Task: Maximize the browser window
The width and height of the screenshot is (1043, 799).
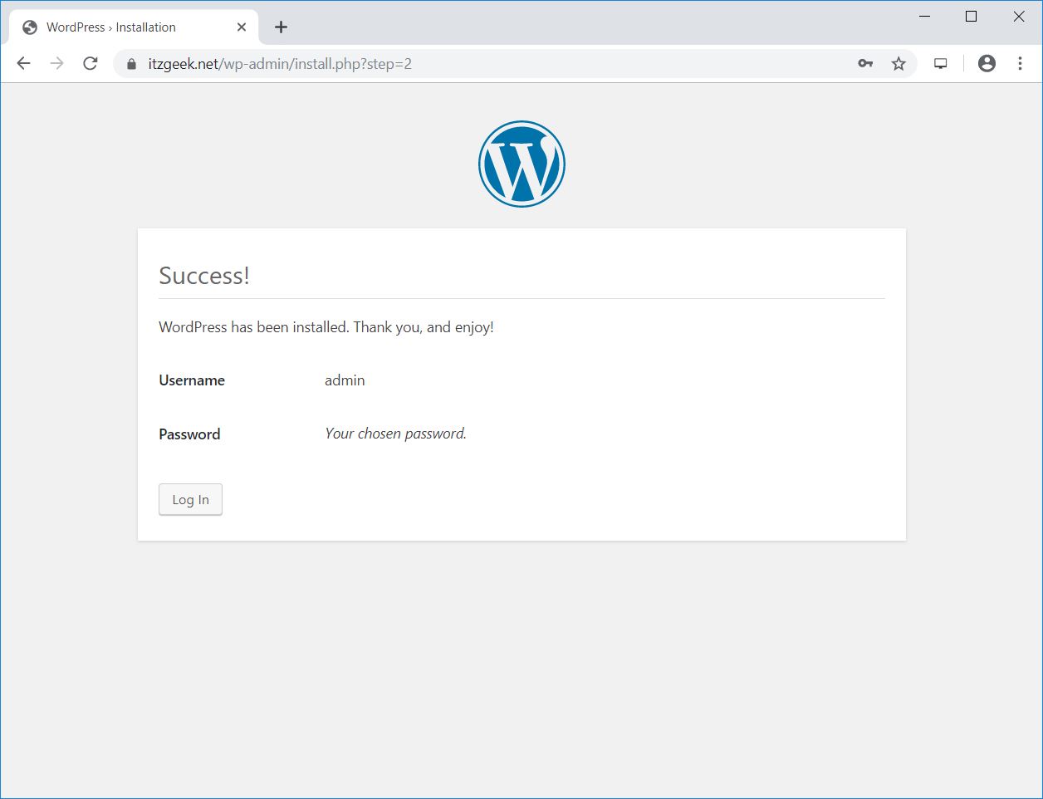Action: coord(971,17)
